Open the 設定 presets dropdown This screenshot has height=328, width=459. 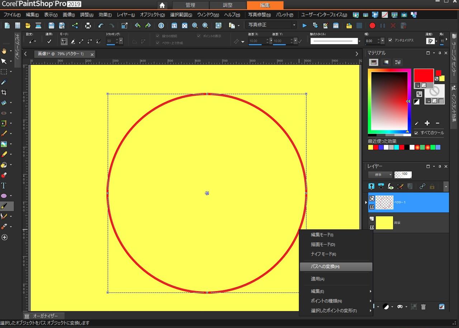click(32, 41)
